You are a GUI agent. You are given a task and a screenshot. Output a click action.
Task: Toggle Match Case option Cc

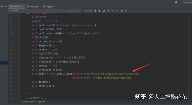[x=71, y=11]
